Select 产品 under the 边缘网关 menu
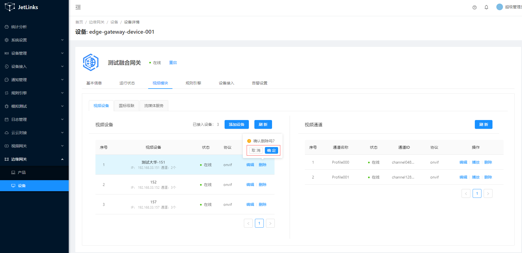522x253 pixels. pyautogui.click(x=22, y=172)
